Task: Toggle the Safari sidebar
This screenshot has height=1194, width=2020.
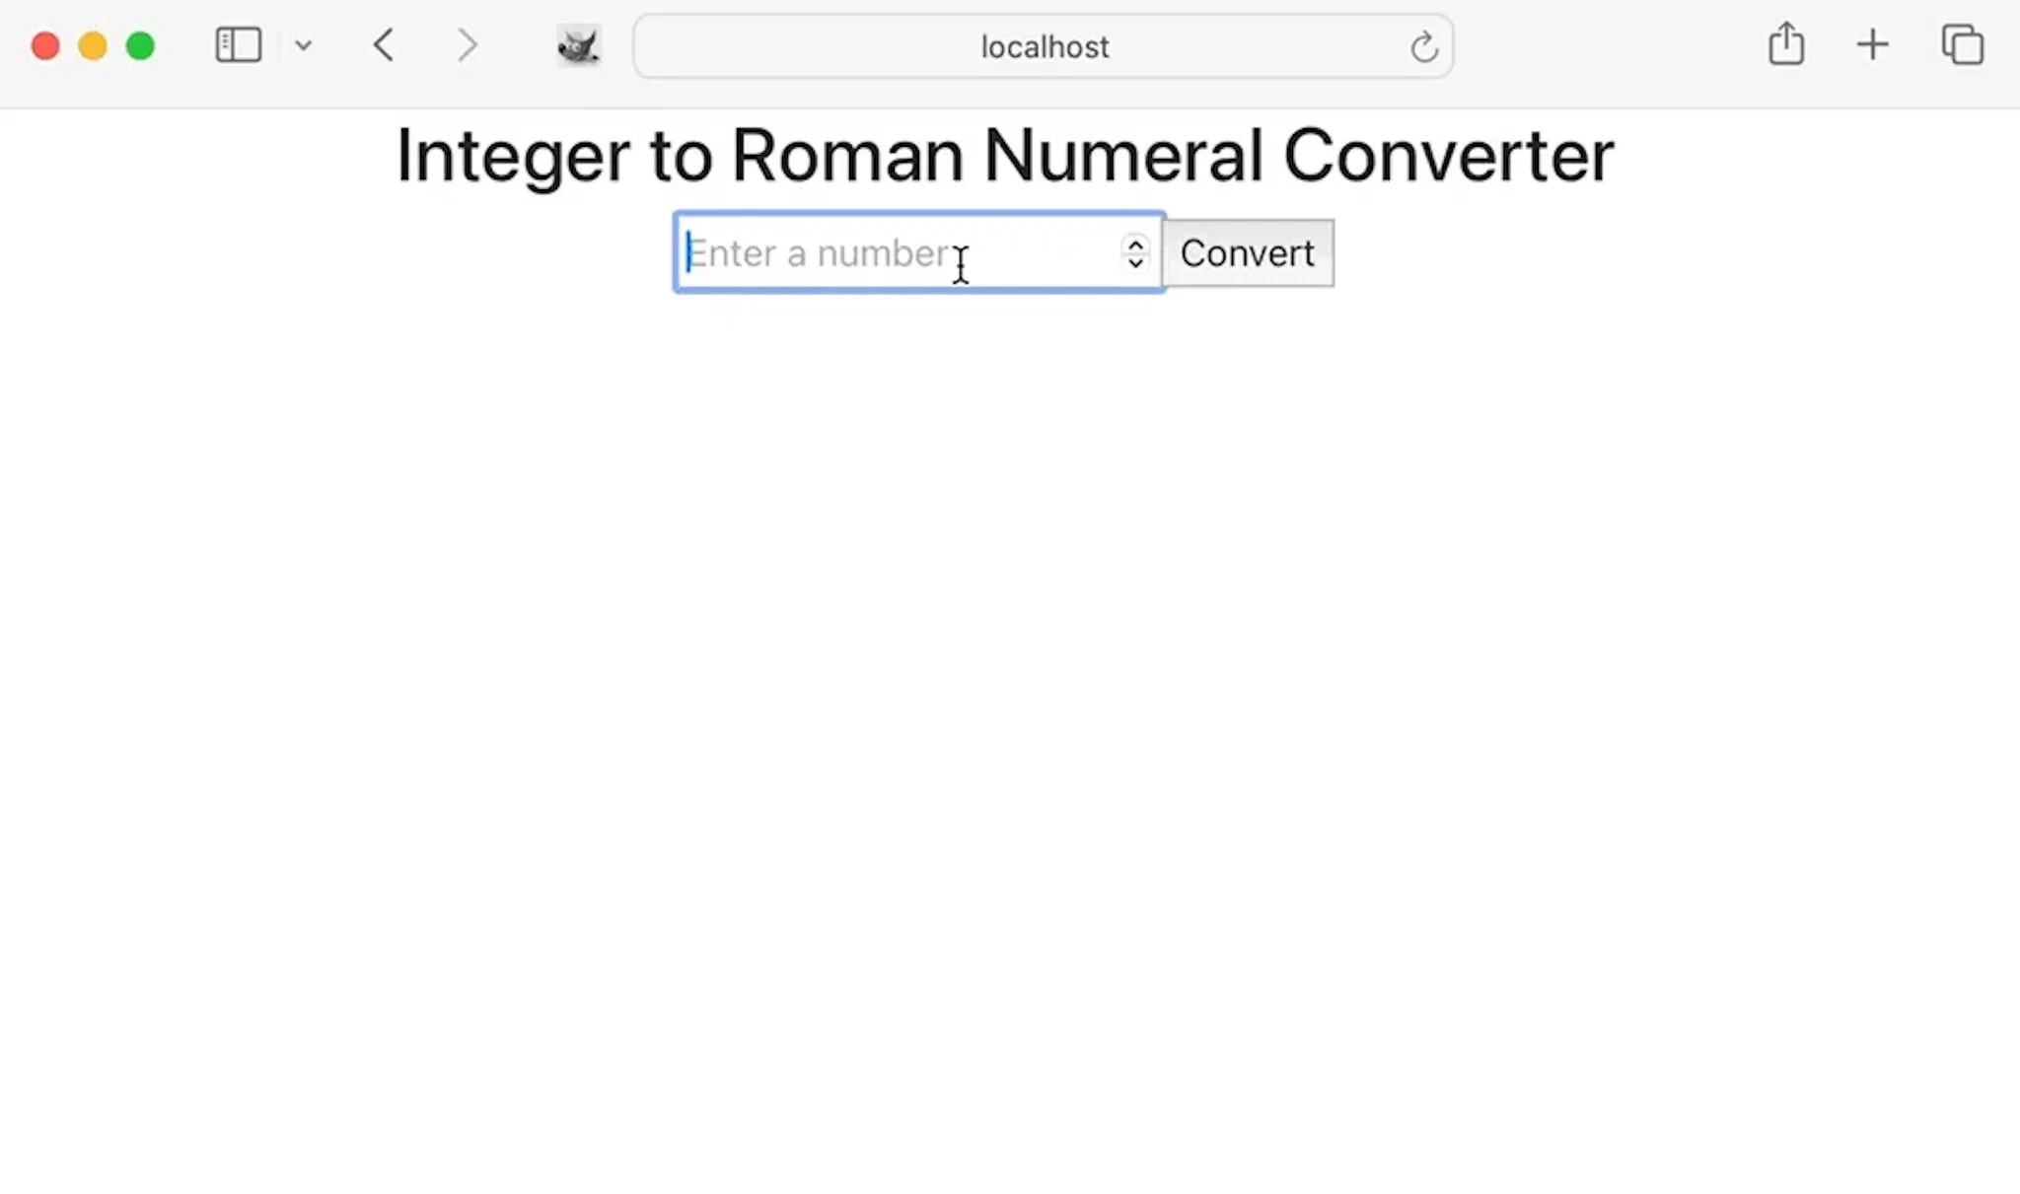Action: click(238, 45)
